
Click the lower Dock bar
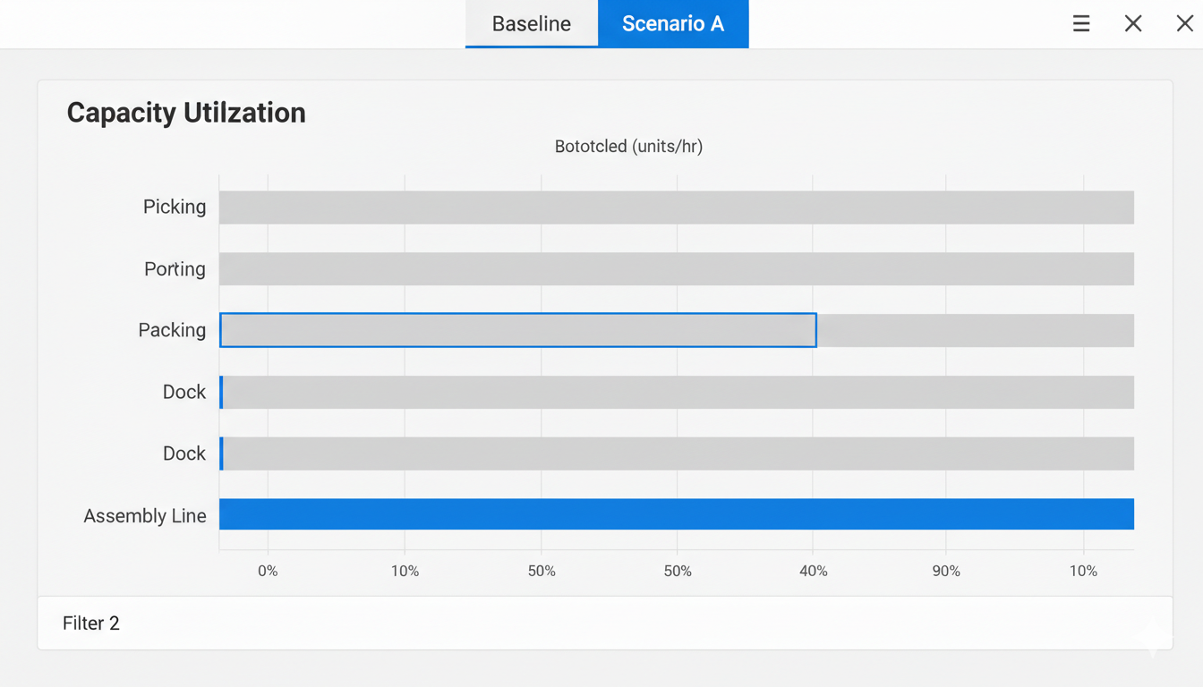pyautogui.click(x=678, y=454)
